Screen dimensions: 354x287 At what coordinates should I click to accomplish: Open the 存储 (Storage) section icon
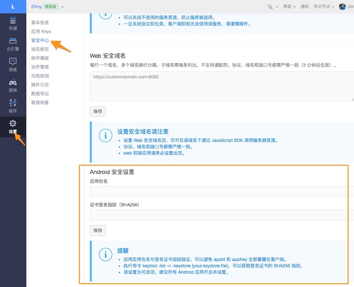(x=12, y=22)
